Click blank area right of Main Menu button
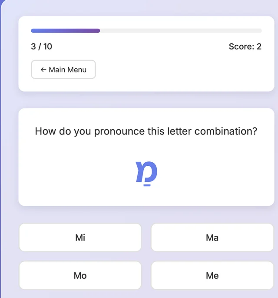 point(182,70)
